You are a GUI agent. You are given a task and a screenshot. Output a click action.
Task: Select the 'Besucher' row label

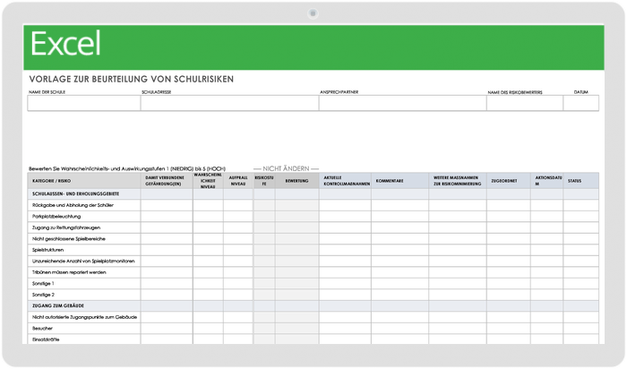point(42,328)
